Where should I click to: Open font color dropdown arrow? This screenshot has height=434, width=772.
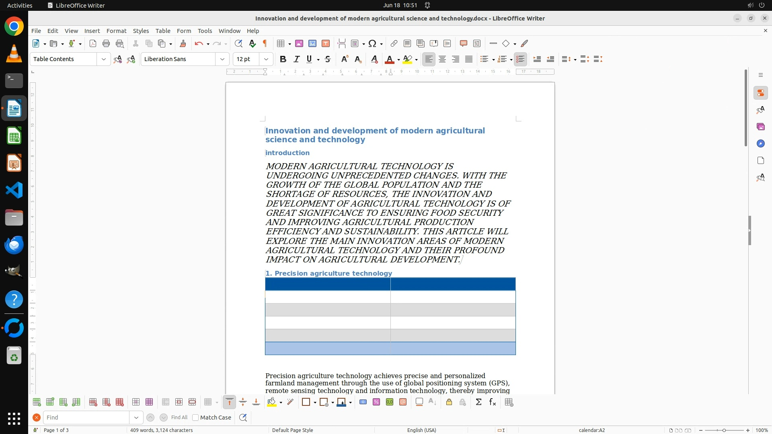click(398, 59)
